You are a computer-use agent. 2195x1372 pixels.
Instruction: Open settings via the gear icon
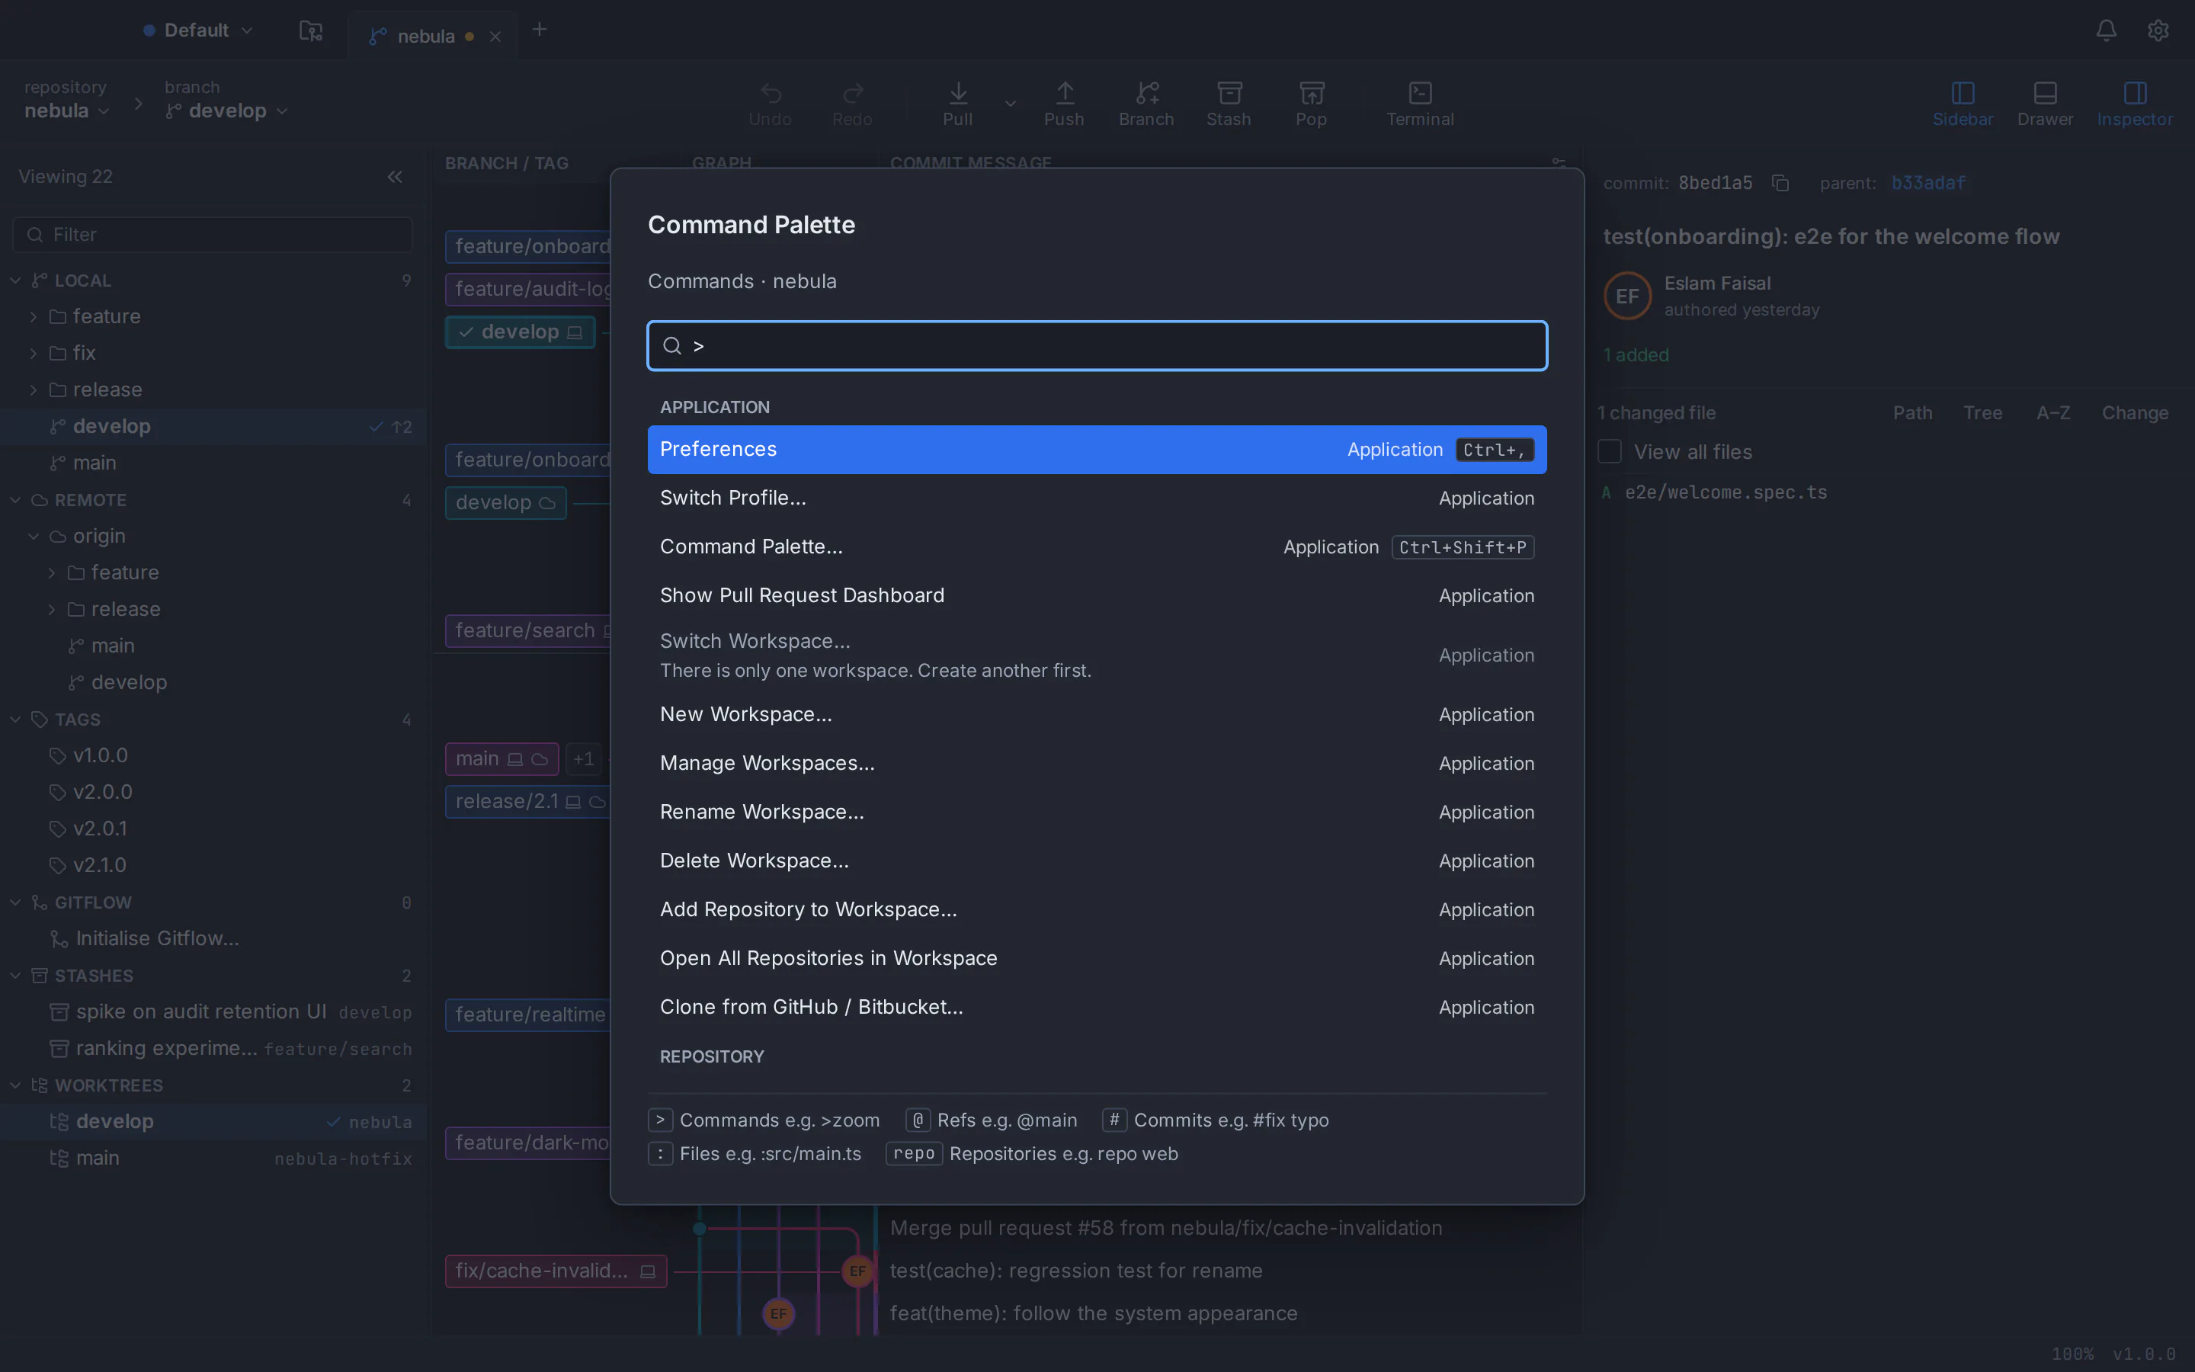[x=2158, y=30]
